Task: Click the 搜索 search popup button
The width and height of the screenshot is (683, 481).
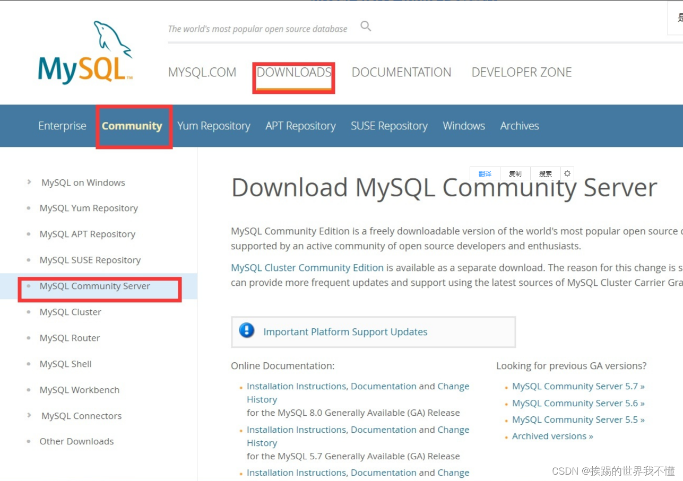Action: [x=546, y=173]
